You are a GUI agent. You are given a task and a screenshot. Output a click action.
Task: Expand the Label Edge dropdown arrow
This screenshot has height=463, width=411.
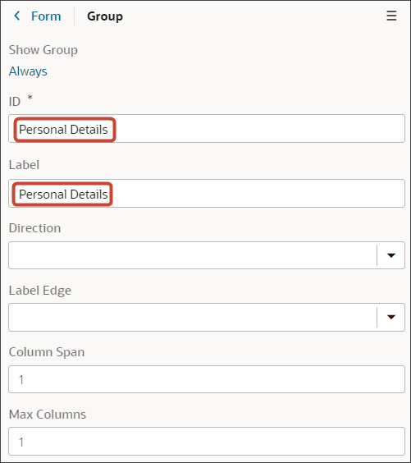point(391,317)
